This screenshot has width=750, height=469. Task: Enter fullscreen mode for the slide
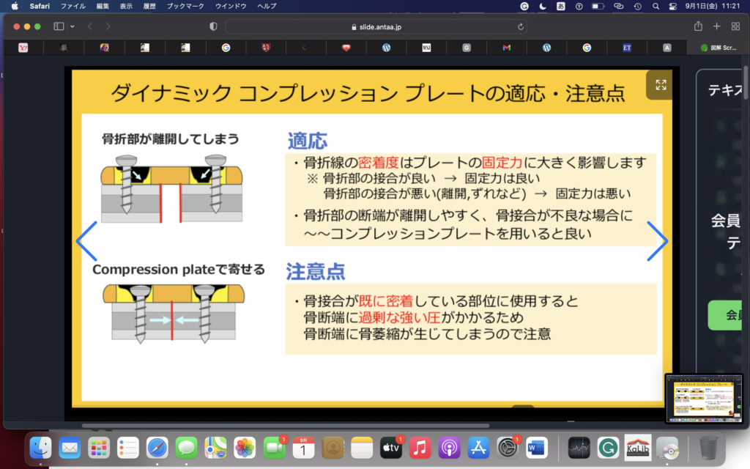661,85
